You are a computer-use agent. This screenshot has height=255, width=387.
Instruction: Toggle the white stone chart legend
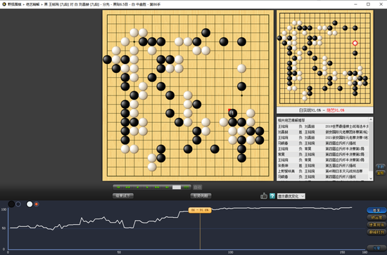pos(30,204)
